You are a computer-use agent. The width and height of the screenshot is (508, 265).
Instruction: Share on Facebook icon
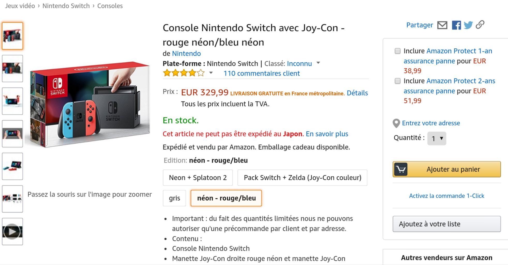coord(456,25)
